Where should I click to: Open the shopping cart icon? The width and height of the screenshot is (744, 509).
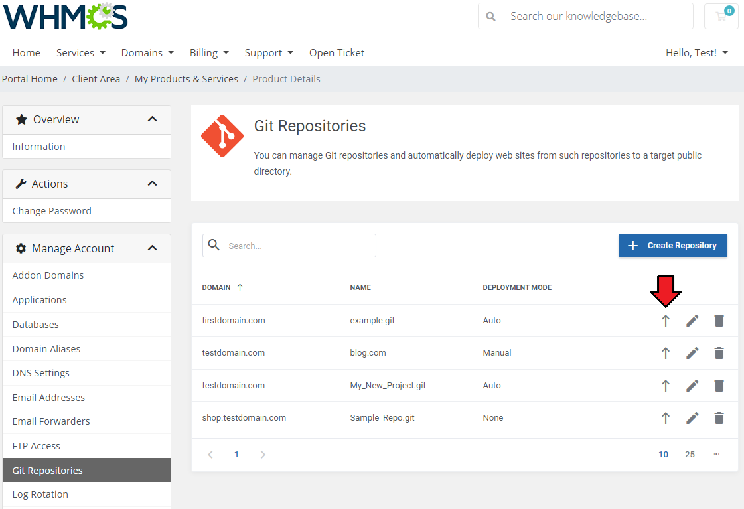click(x=721, y=16)
